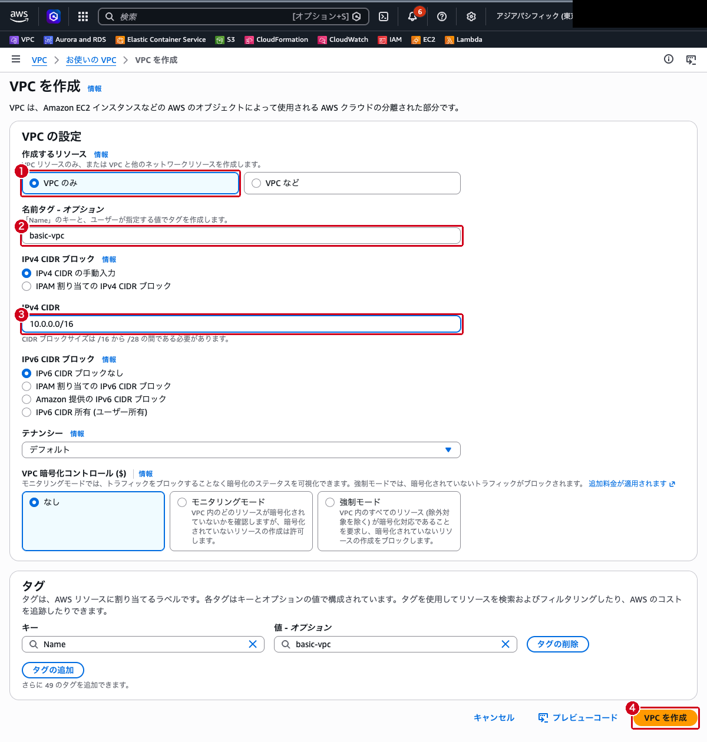
Task: Open the region selector Asia Pacific
Action: pyautogui.click(x=534, y=16)
